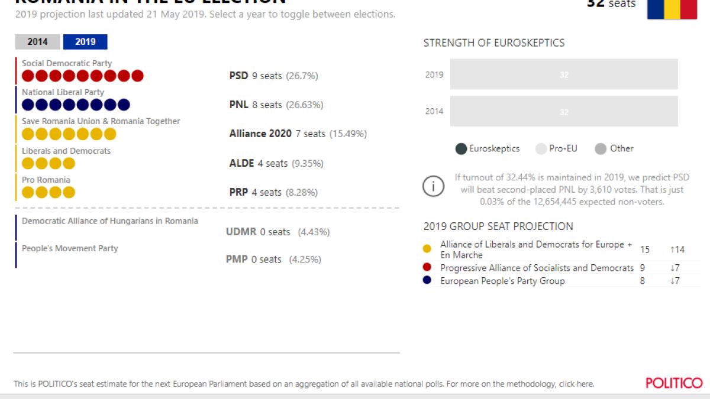Click the info circle icon
The image size is (710, 399).
(433, 186)
